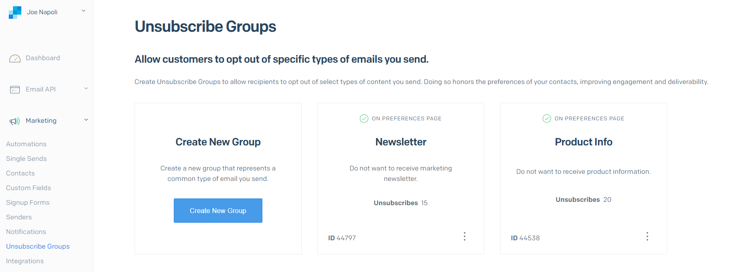Click the Marketing megaphone icon

coord(15,121)
